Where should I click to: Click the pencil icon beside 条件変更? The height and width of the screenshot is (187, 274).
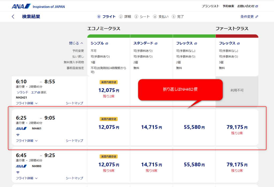click(x=257, y=17)
